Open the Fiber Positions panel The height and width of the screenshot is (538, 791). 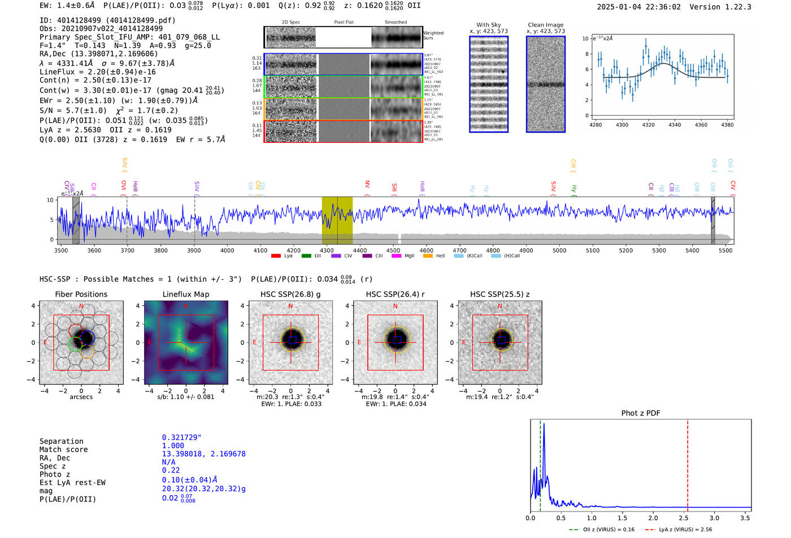[x=81, y=343]
